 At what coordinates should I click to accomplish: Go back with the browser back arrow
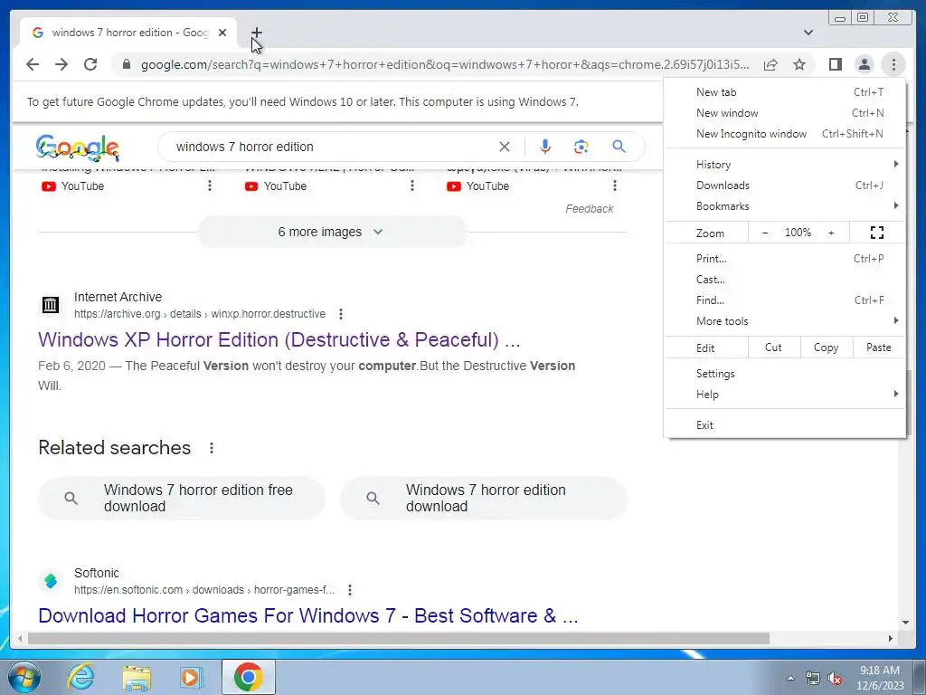pos(33,64)
